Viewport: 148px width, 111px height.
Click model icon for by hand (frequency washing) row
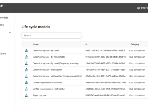click(x=27, y=63)
